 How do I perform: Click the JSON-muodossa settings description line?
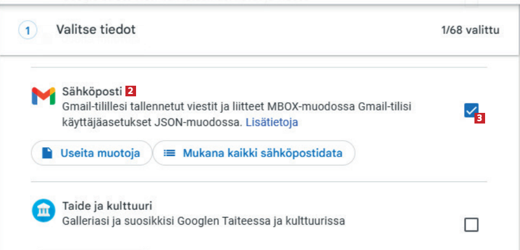click(x=152, y=123)
